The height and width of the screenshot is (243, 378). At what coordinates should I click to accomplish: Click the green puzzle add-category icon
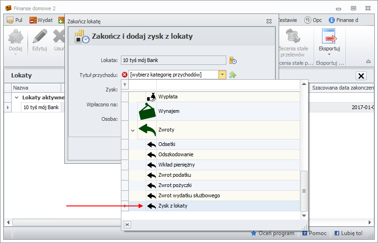(232, 75)
